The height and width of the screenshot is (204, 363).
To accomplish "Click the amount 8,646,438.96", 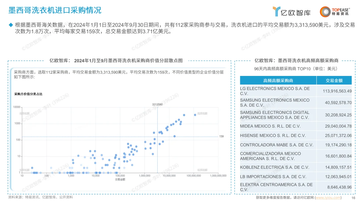I will point(339,187).
